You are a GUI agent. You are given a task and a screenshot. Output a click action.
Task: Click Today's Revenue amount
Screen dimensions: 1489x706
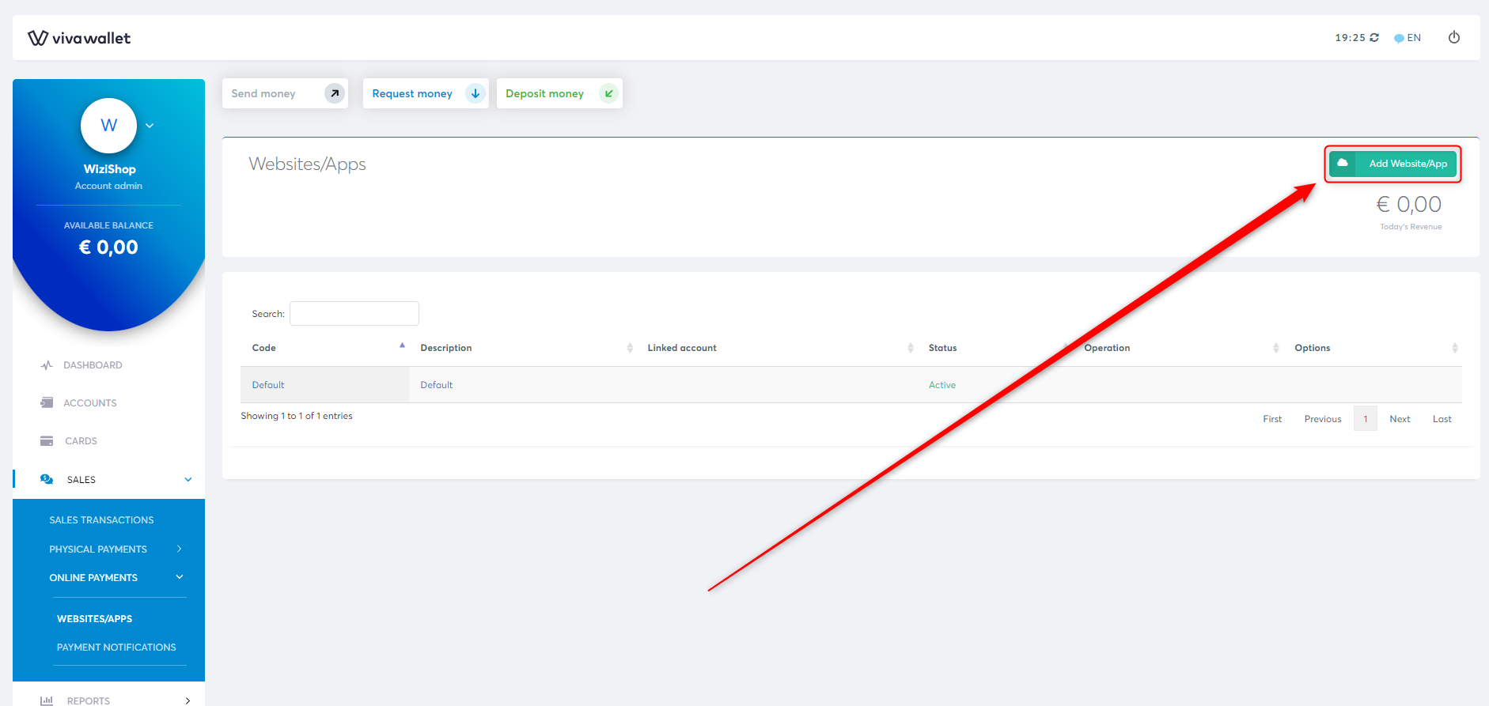tap(1409, 205)
